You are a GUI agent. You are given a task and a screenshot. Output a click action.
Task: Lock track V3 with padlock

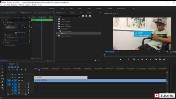12,75
